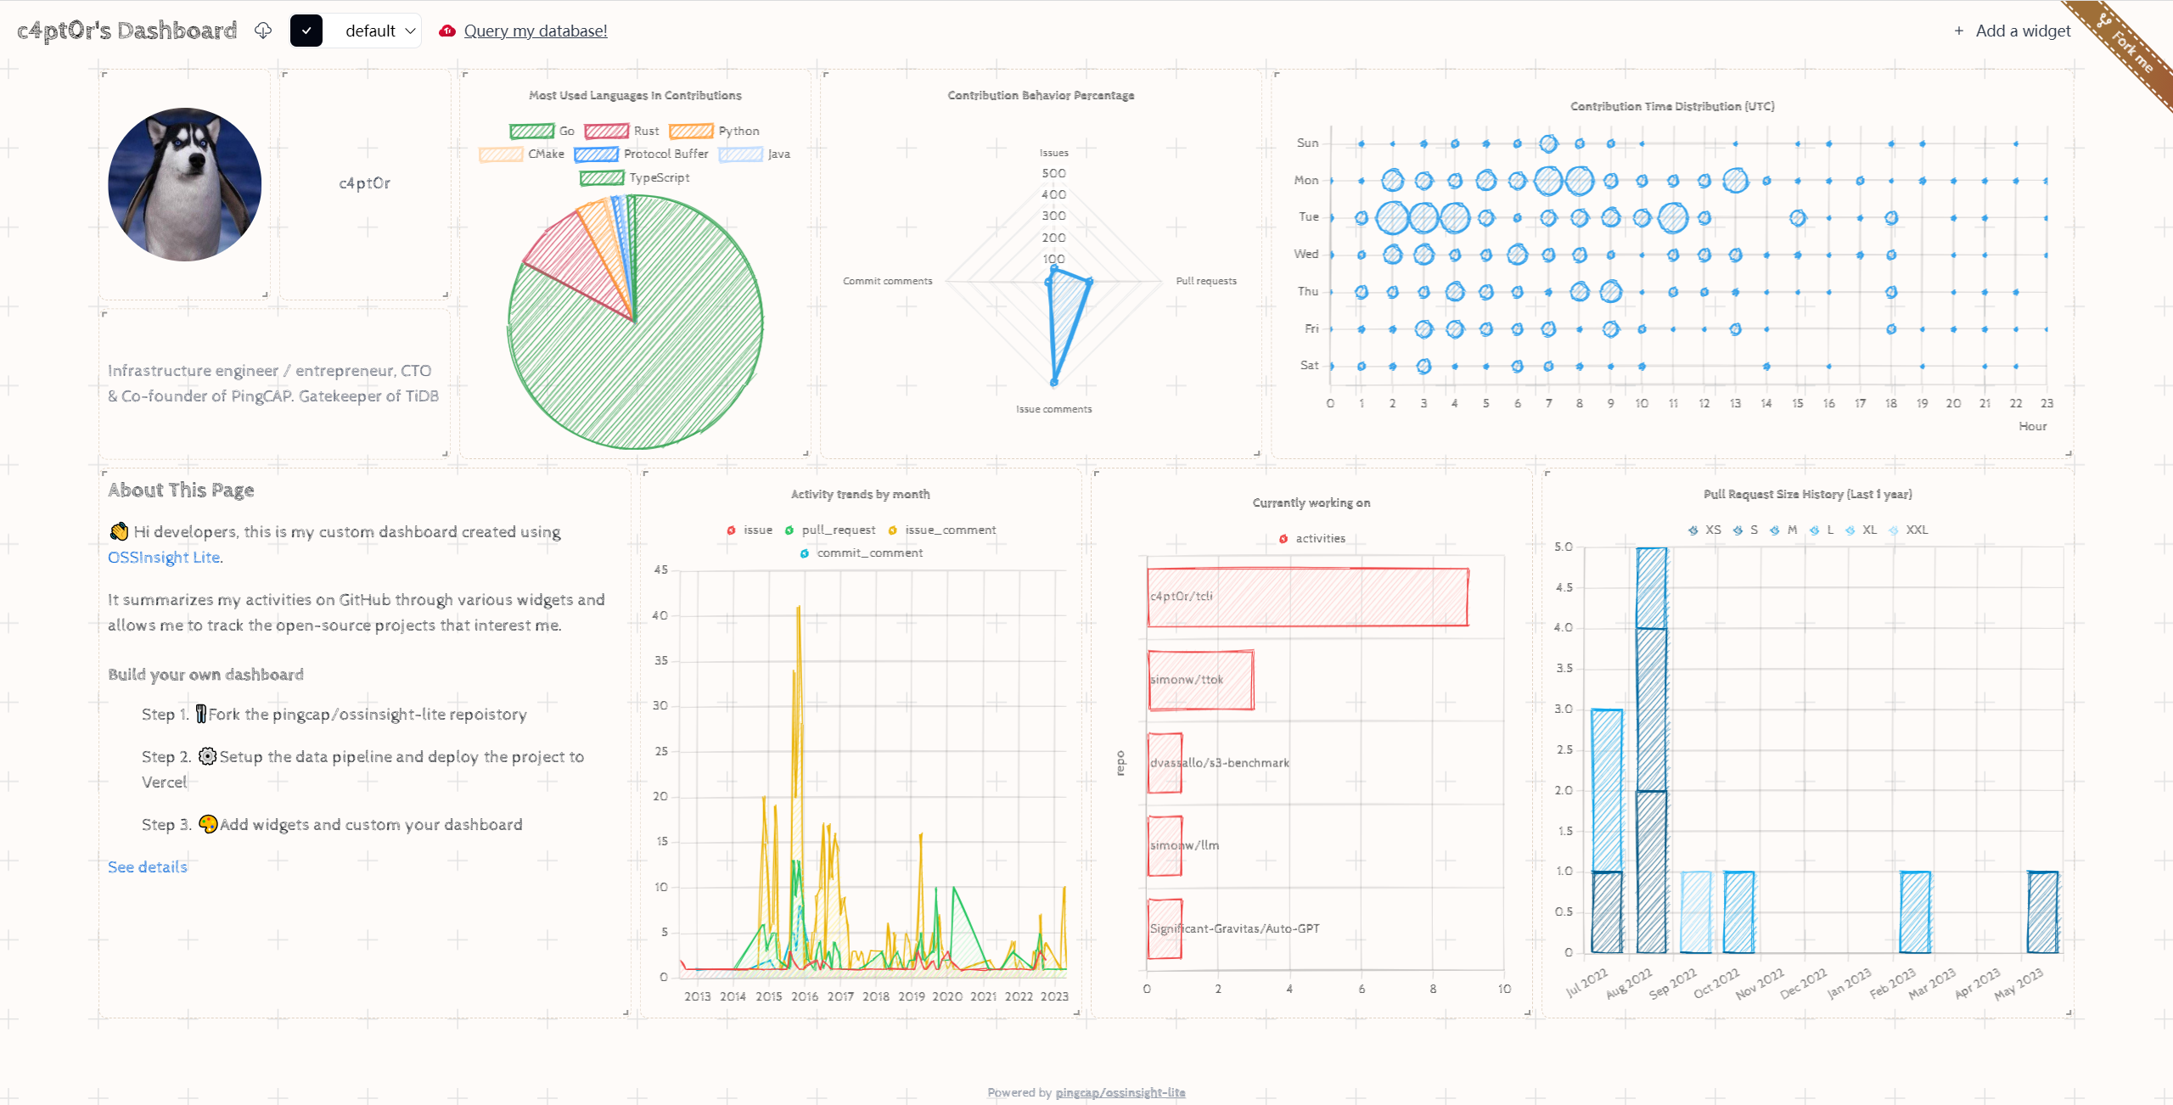Toggle pull_request legend marker in Activity trends
The height and width of the screenshot is (1105, 2173).
tap(789, 530)
